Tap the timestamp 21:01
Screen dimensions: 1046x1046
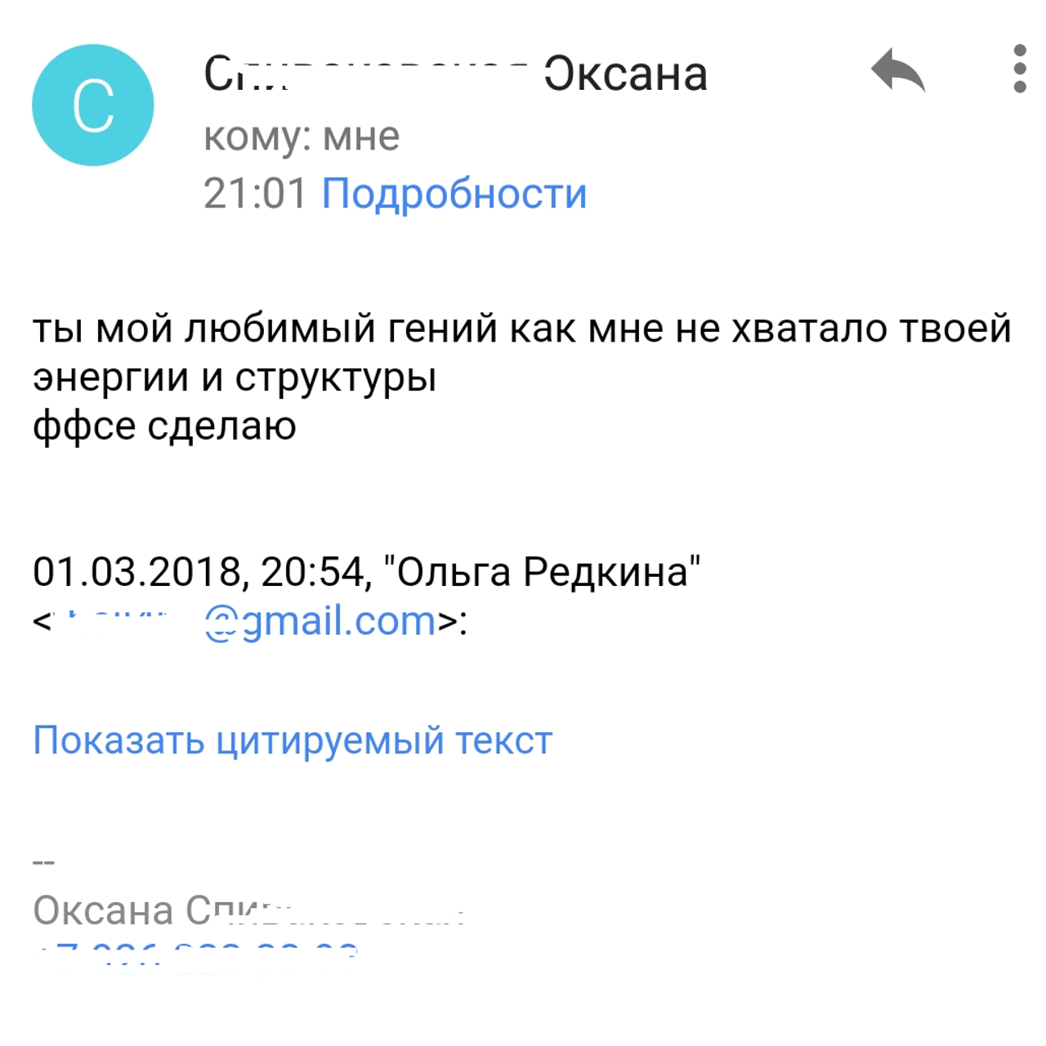click(x=253, y=193)
